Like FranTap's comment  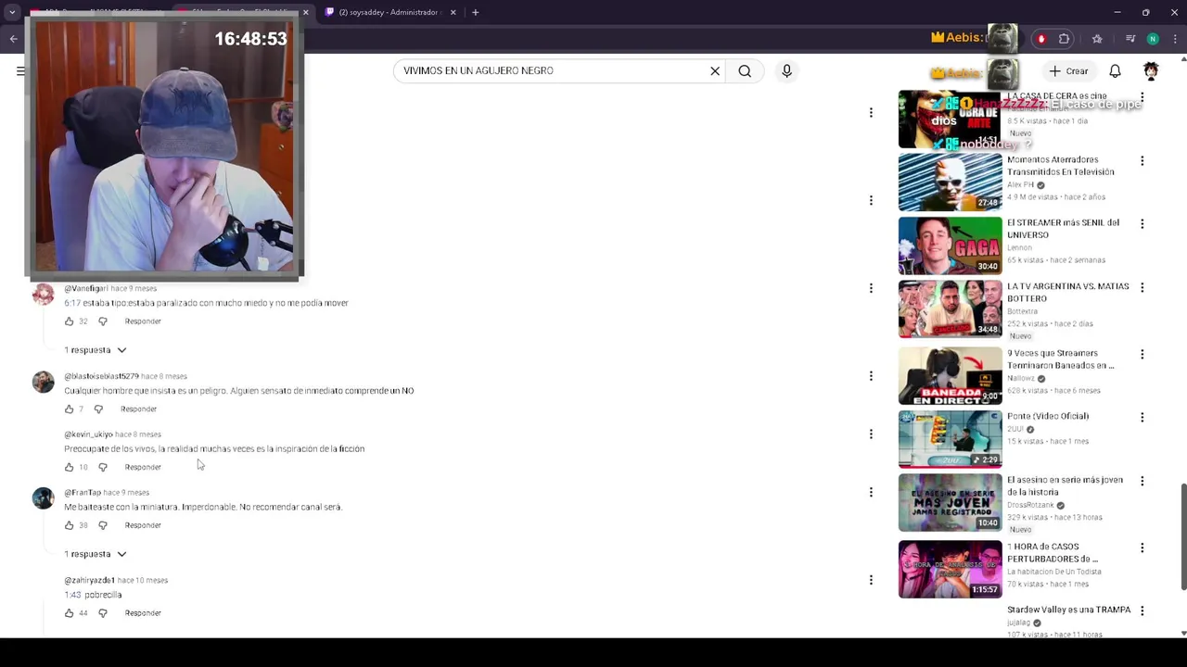click(69, 525)
